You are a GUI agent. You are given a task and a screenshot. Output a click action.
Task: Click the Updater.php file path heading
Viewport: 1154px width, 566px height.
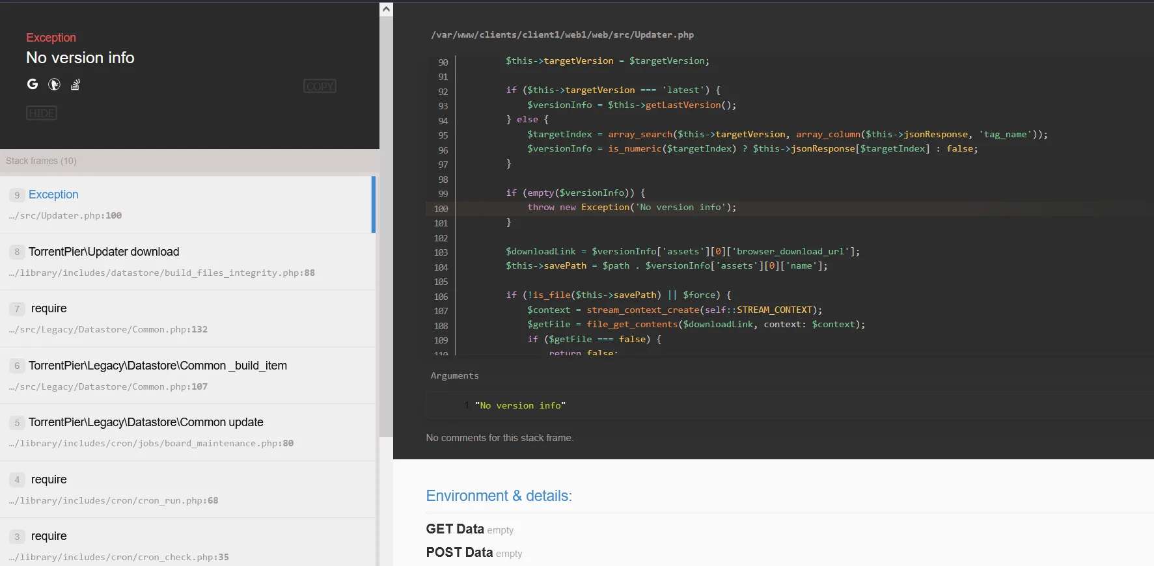562,34
